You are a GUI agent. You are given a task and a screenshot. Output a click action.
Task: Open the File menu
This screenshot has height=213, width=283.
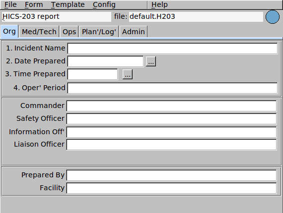[10, 4]
